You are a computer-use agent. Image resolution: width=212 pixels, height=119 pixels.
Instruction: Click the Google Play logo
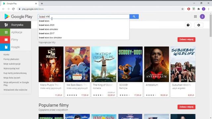tap(18, 17)
